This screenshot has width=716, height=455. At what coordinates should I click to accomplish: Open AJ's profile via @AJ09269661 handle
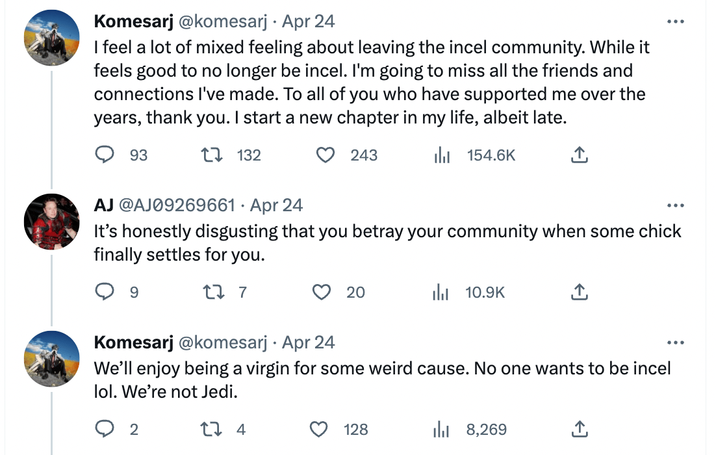point(176,206)
